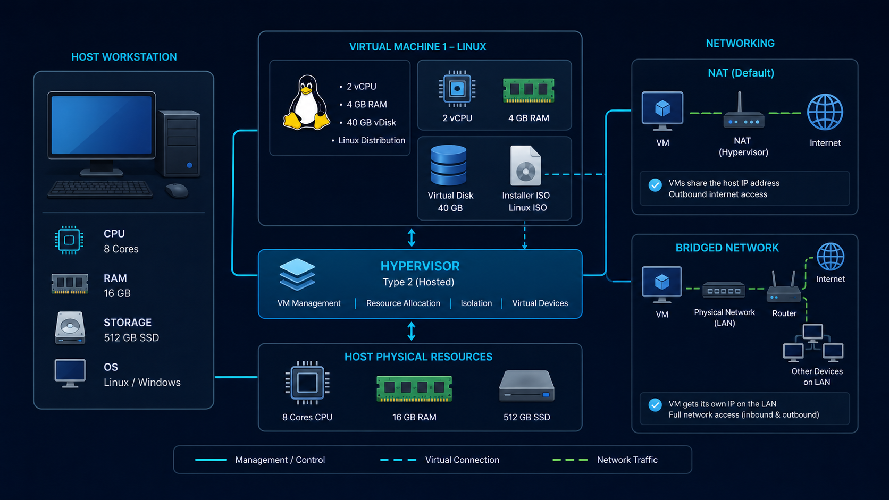The width and height of the screenshot is (889, 500).
Task: Click the 4 GB RAM bullet in VM spec list
Action: coord(363,105)
